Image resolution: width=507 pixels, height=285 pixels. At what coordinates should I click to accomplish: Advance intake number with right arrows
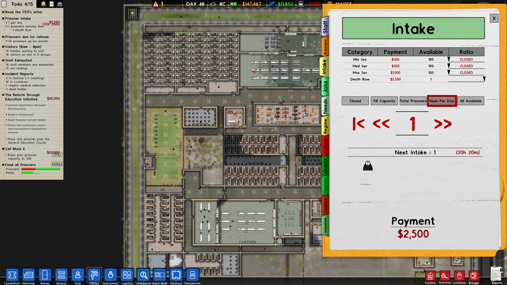[x=444, y=123]
